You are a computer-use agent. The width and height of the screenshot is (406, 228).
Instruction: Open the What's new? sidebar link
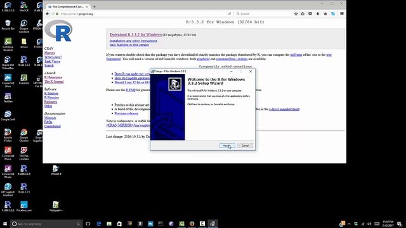click(53, 57)
